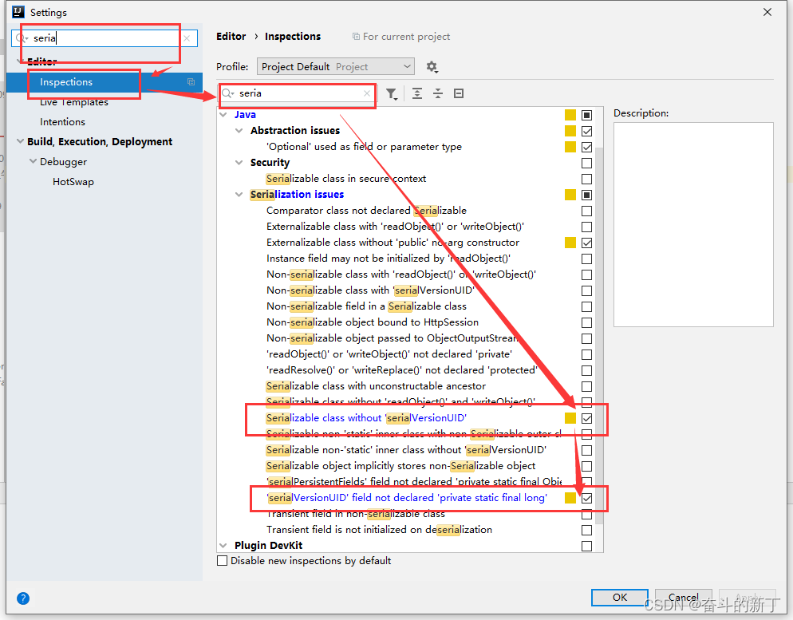The width and height of the screenshot is (793, 620).
Task: Select HotSwap under Debugger
Action: point(73,182)
